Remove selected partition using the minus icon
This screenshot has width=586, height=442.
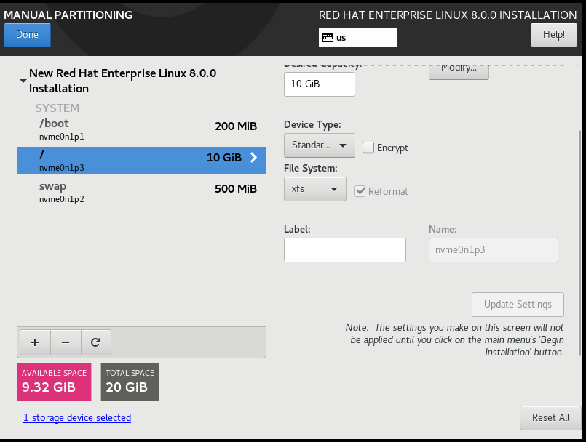tap(65, 342)
